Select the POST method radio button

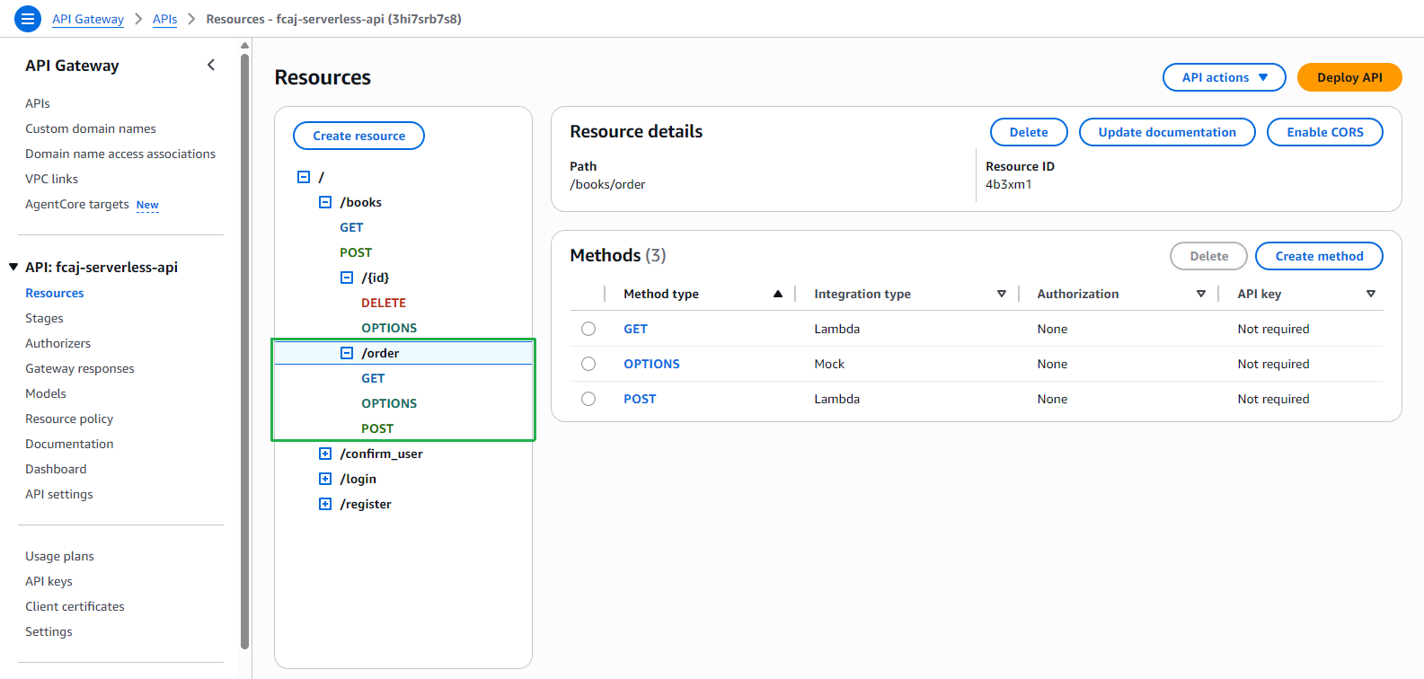pos(588,399)
